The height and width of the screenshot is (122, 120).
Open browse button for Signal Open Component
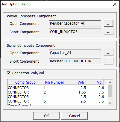click(109, 53)
